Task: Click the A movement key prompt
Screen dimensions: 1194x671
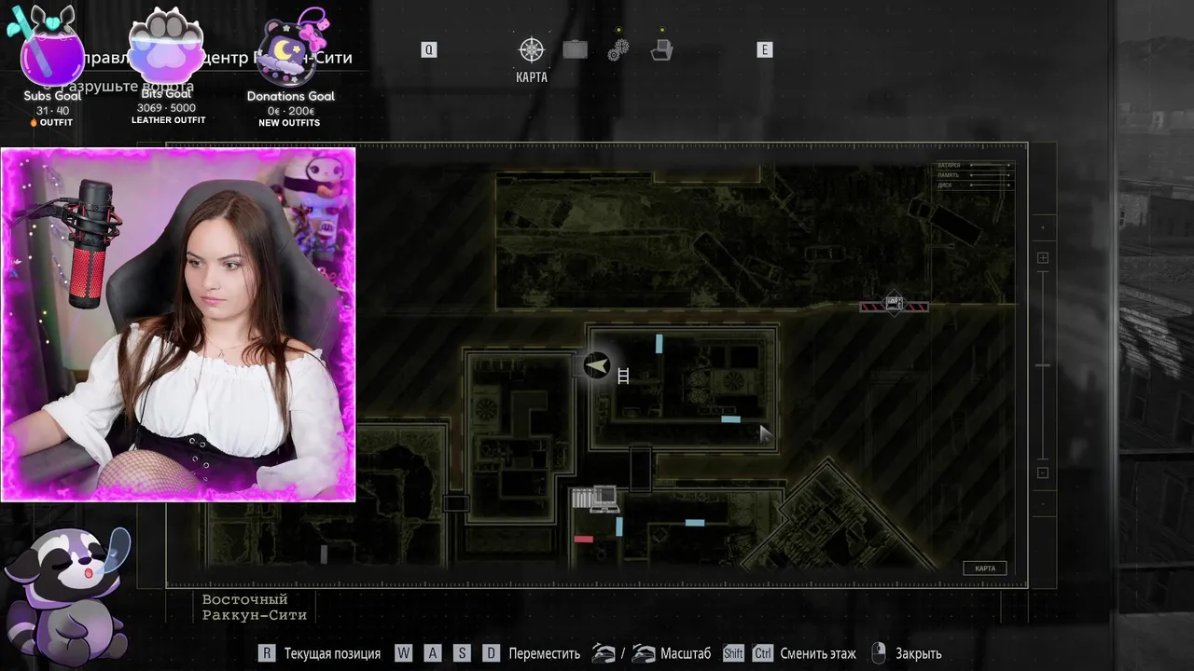Action: tap(432, 653)
